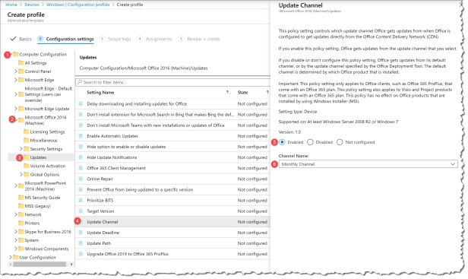The width and height of the screenshot is (468, 279).
Task: Click the Licensing Settings folder icon
Action: [x=27, y=132]
